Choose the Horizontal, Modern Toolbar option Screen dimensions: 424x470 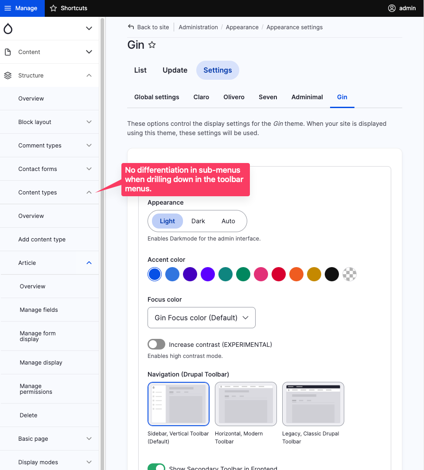tap(245, 404)
